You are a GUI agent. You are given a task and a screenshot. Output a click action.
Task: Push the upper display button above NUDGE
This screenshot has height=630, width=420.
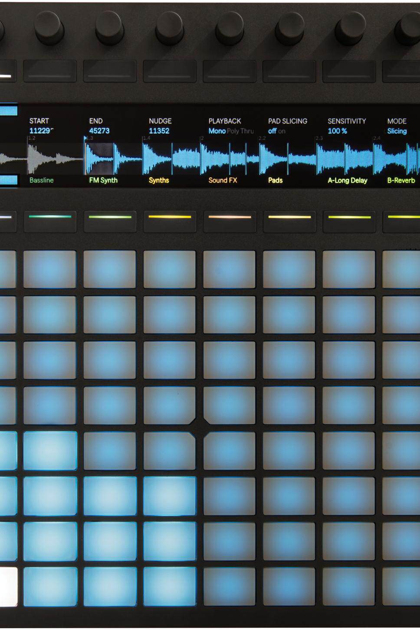[170, 71]
